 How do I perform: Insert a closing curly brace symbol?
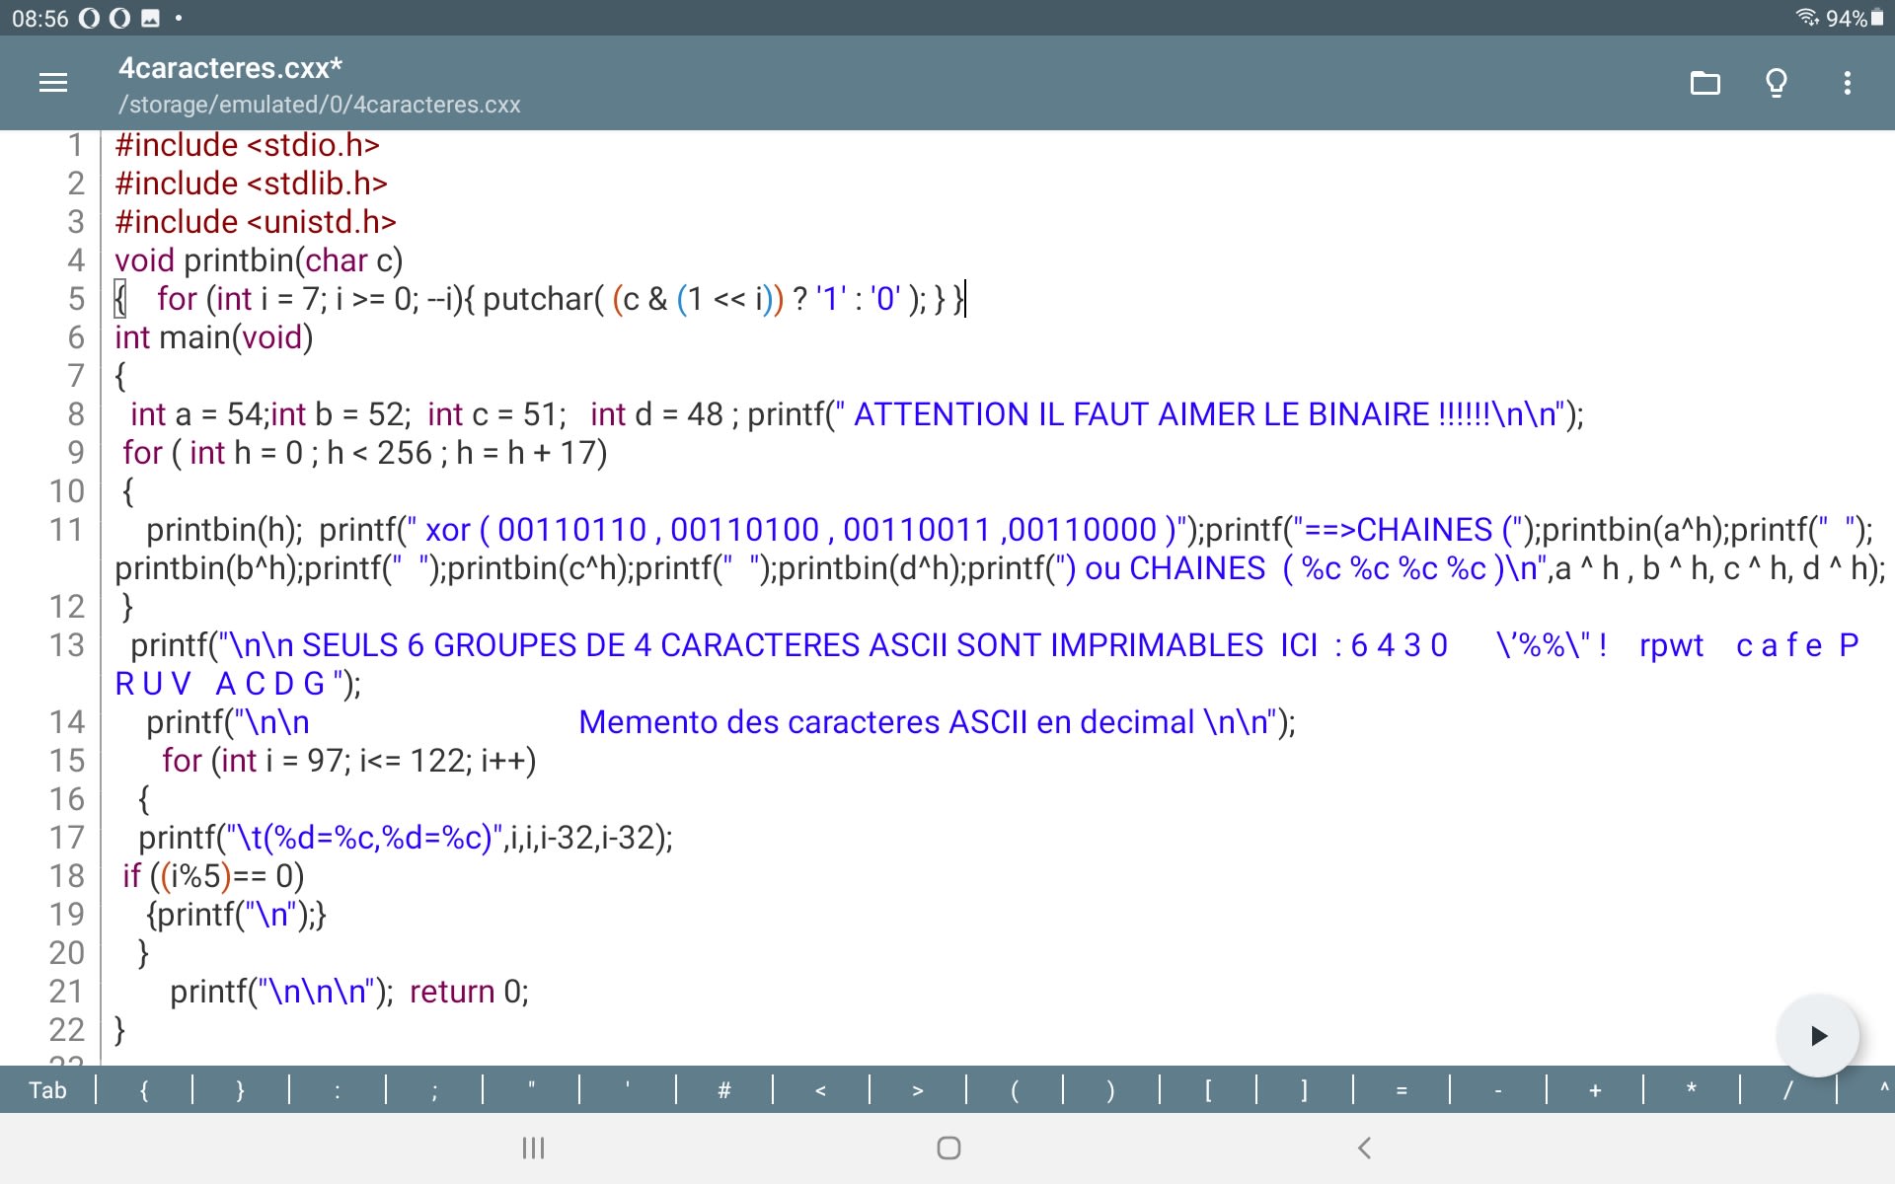pyautogui.click(x=240, y=1090)
